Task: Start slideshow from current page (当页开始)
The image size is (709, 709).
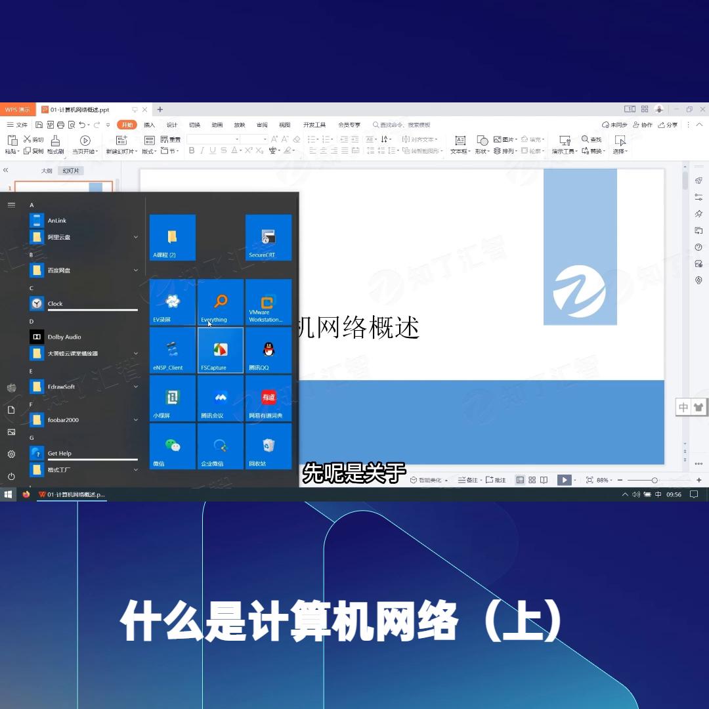Action: [85, 143]
